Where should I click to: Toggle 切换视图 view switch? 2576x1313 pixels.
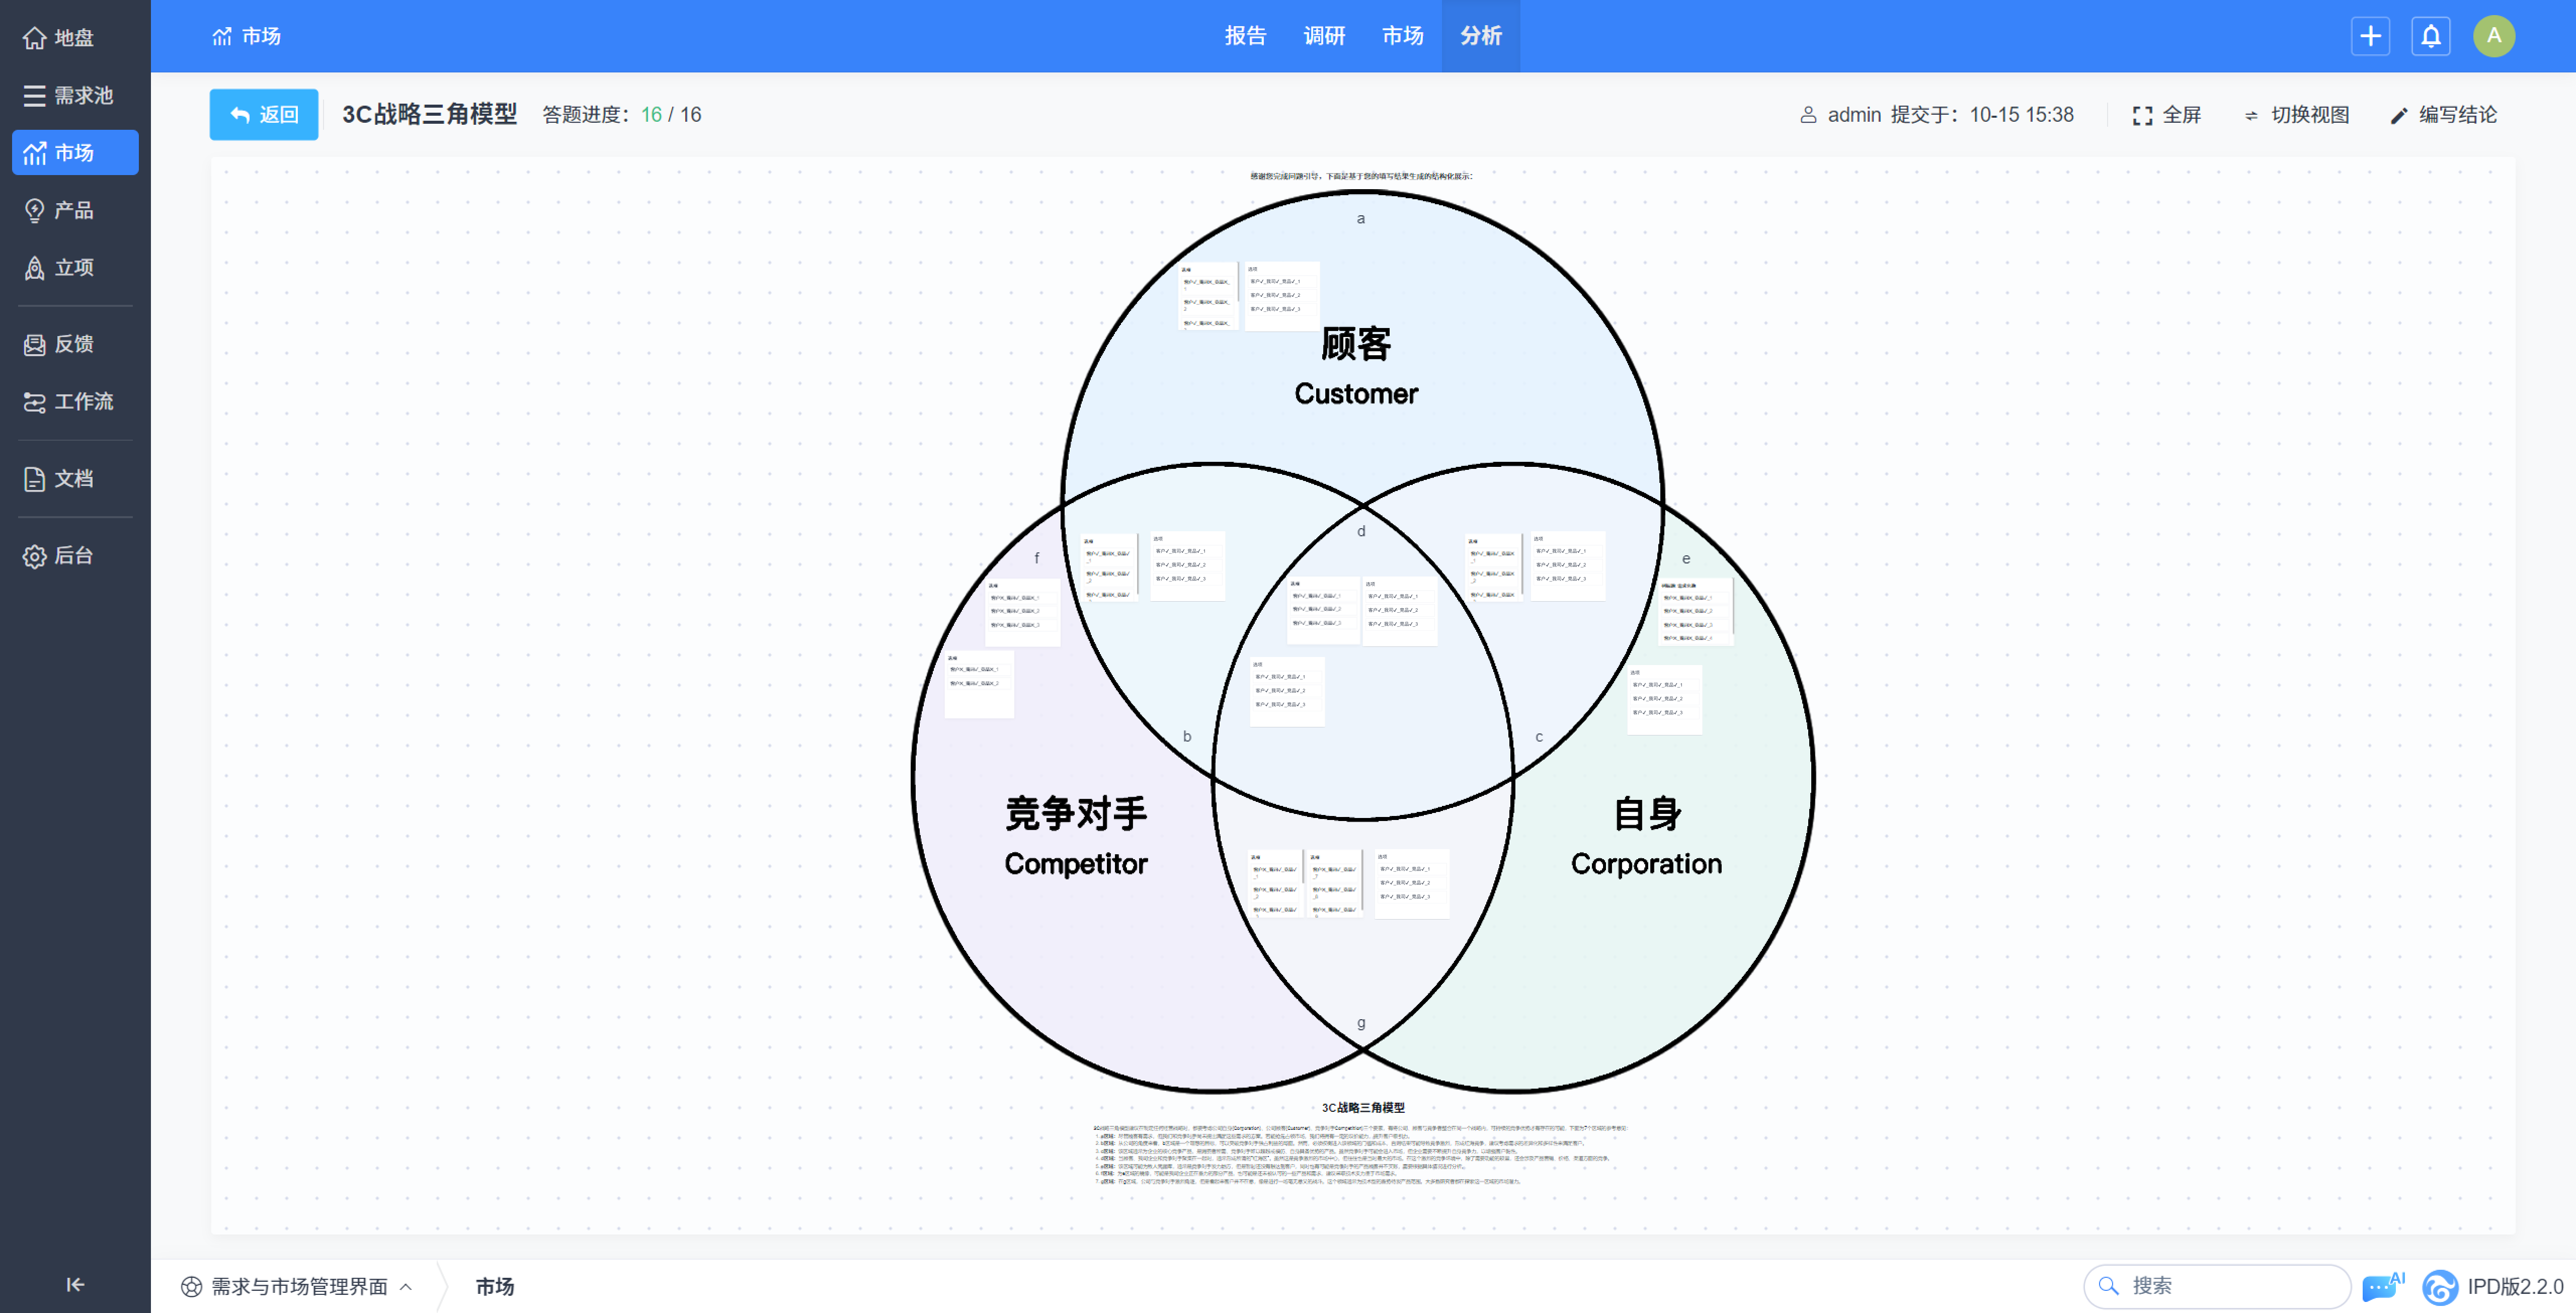2296,115
